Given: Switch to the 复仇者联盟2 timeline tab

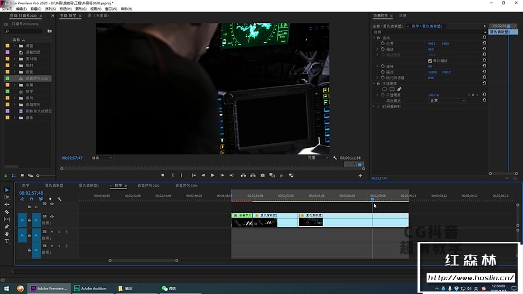Looking at the screenshot, I should click(89, 185).
